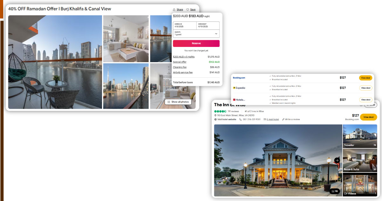The width and height of the screenshot is (382, 201).
Task: Switch to the Videos photo category
Action: pos(360,185)
